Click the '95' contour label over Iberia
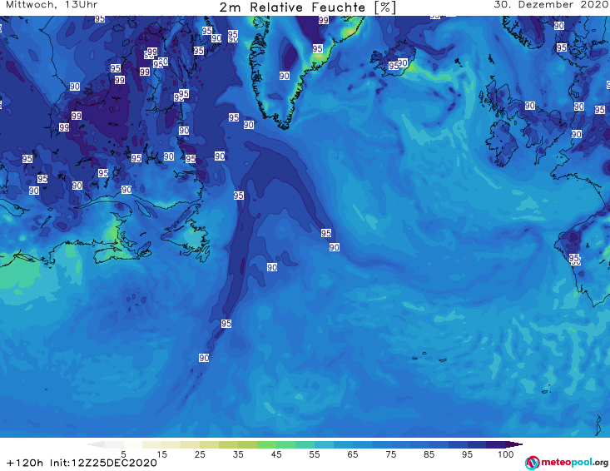The width and height of the screenshot is (610, 471). (574, 258)
